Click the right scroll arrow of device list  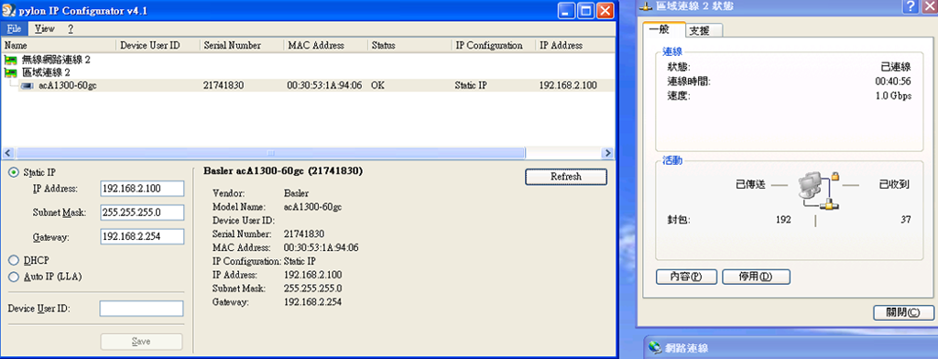click(x=608, y=153)
